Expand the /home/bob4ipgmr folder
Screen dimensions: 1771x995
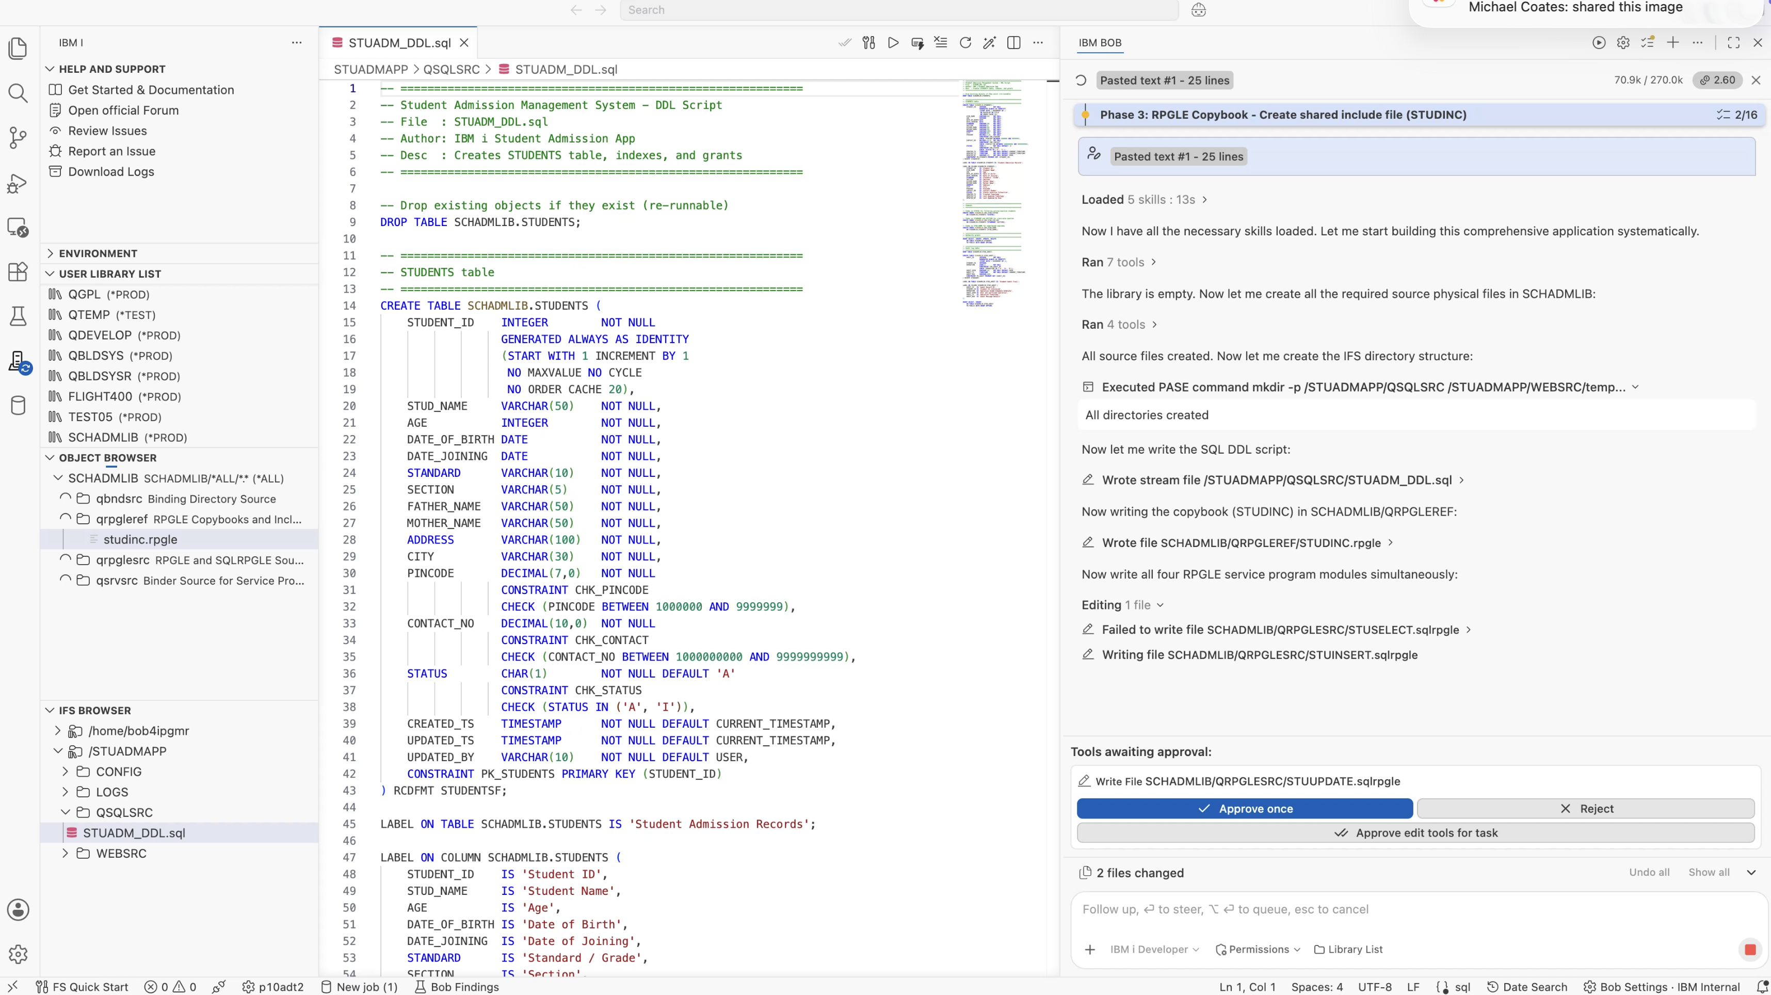pos(58,731)
